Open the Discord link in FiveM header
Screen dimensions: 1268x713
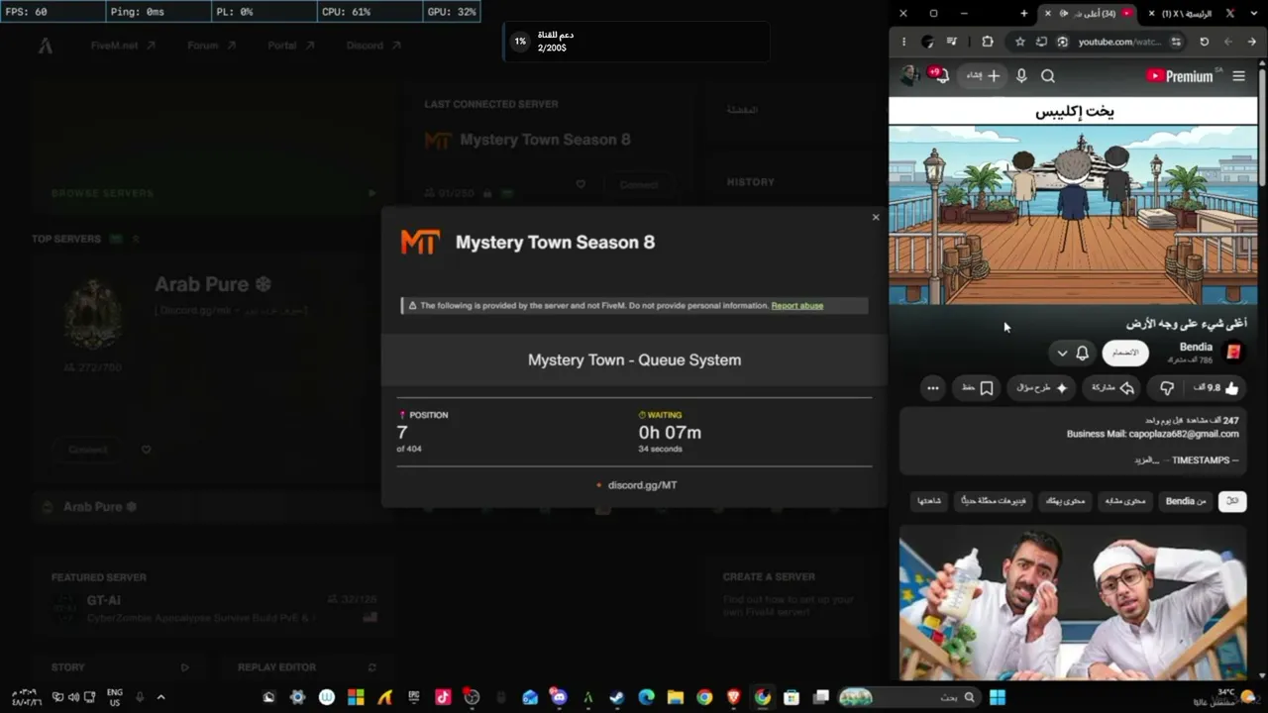373,46
